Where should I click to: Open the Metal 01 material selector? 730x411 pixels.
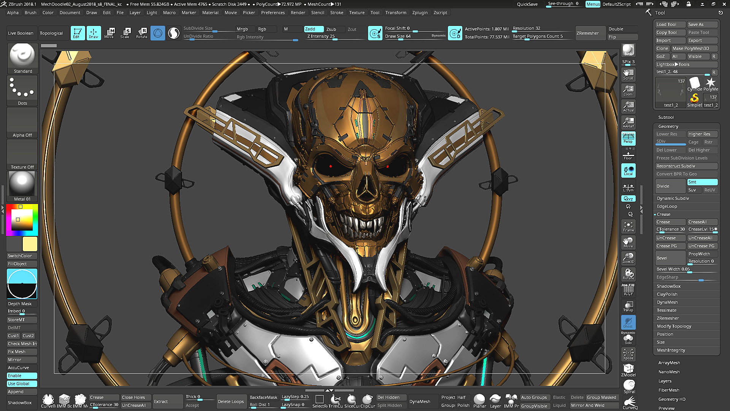[x=22, y=186]
